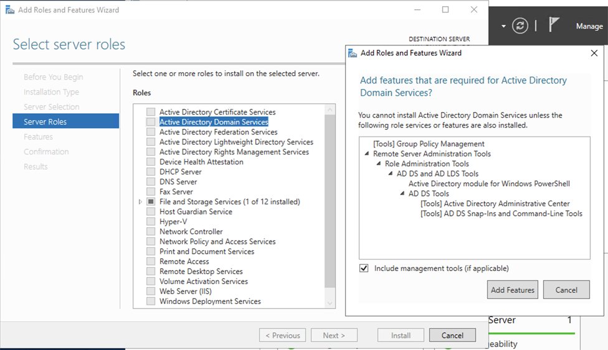Click the Add Features button
This screenshot has width=608, height=350.
[x=513, y=290]
